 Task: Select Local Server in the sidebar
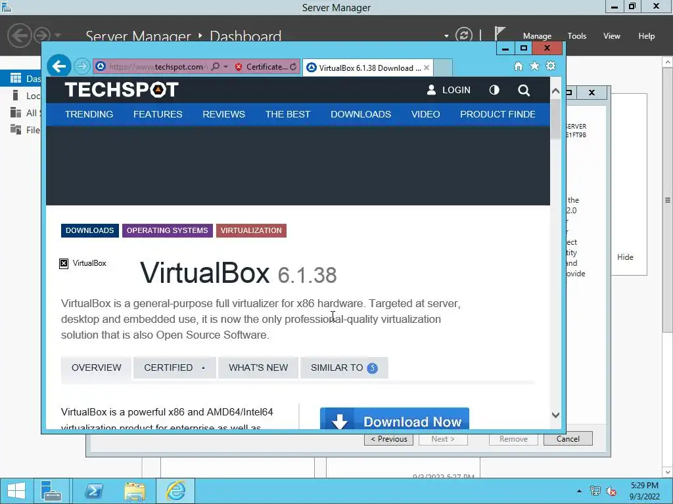point(20,96)
